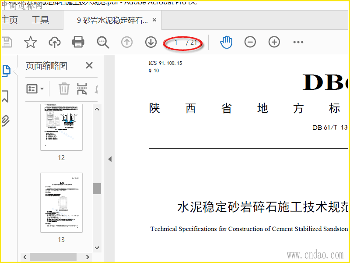Click the thumbnail panel scroll up arrow

pos(97,109)
